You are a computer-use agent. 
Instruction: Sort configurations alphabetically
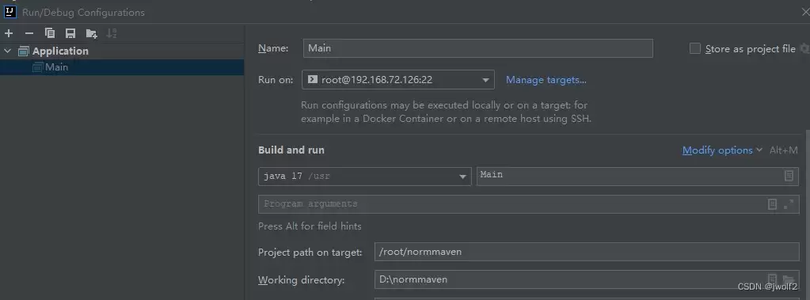coord(112,33)
